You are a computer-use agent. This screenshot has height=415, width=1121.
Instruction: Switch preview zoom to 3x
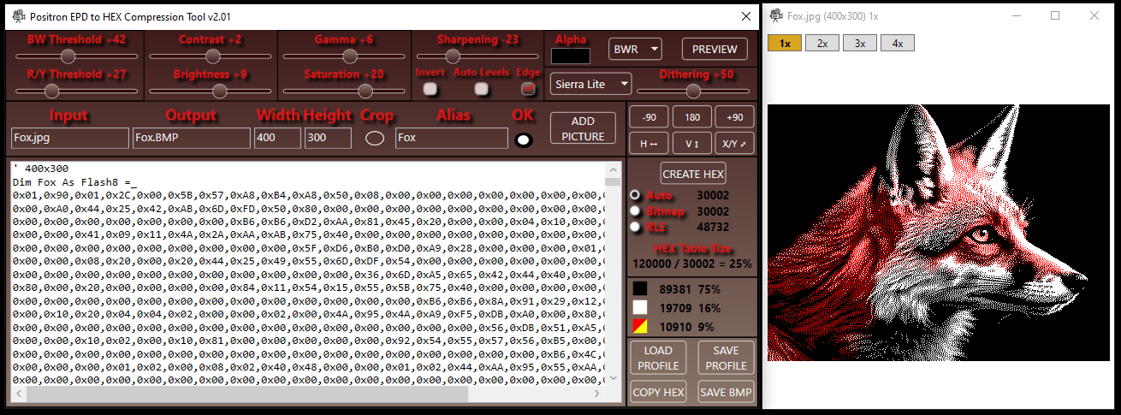[860, 43]
